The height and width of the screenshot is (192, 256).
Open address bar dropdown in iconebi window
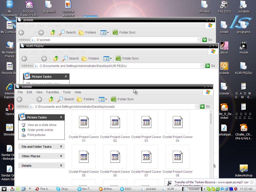tap(196, 106)
